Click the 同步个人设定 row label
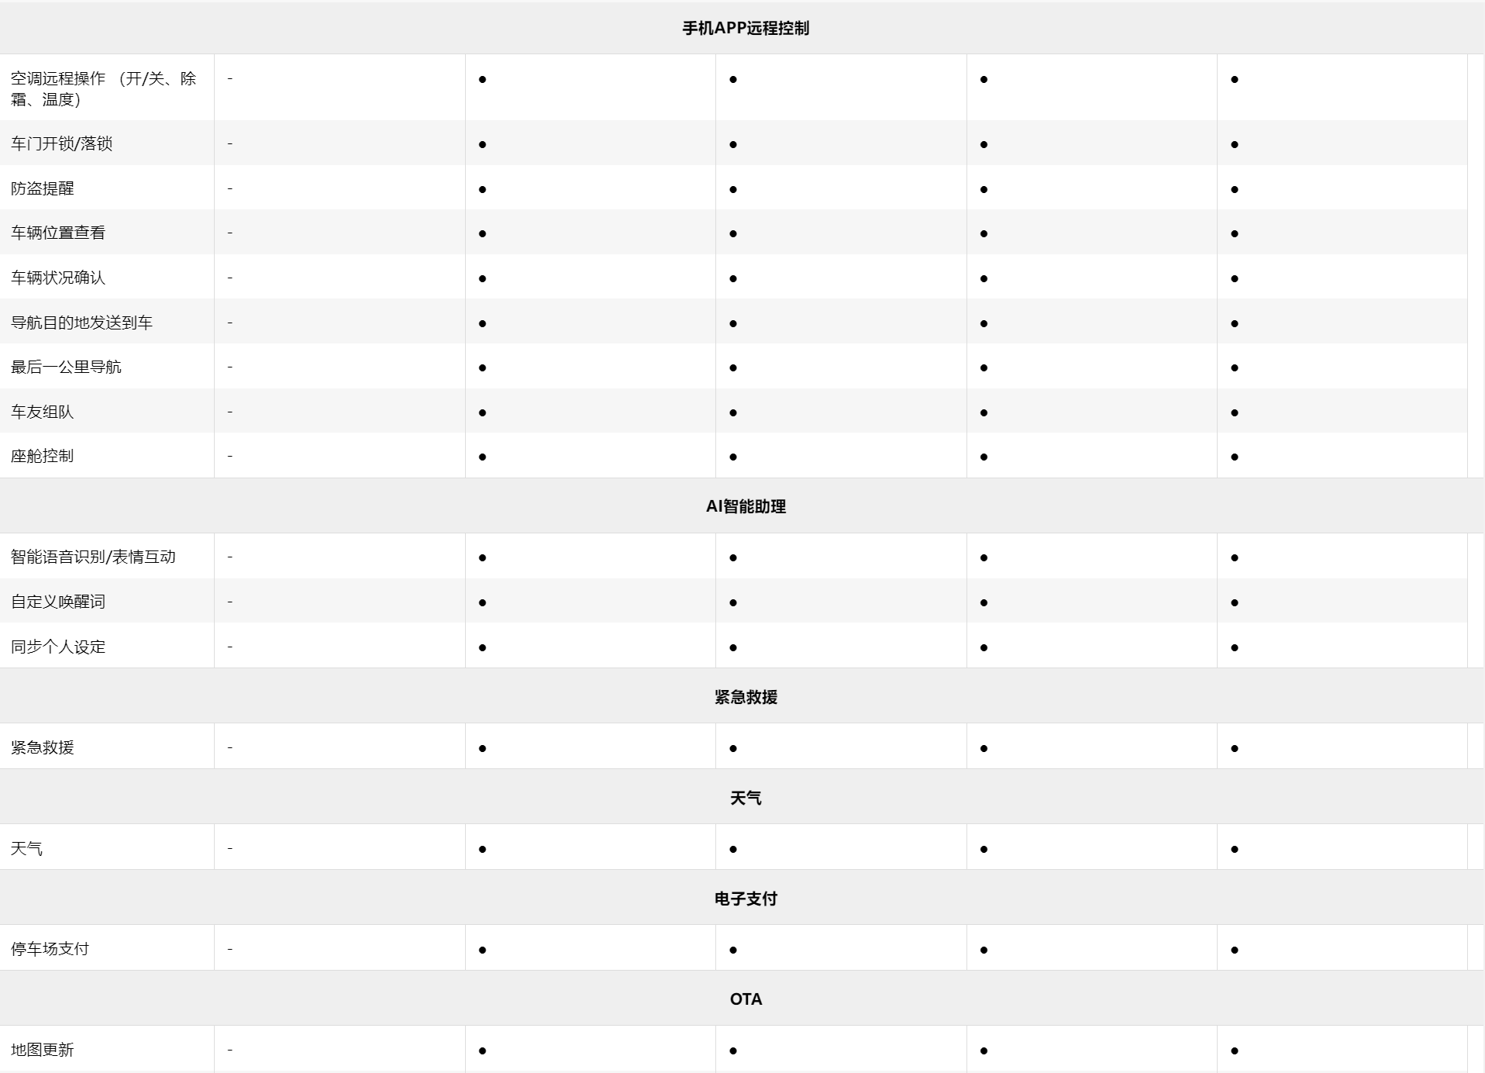The height and width of the screenshot is (1073, 1485). pyautogui.click(x=58, y=647)
